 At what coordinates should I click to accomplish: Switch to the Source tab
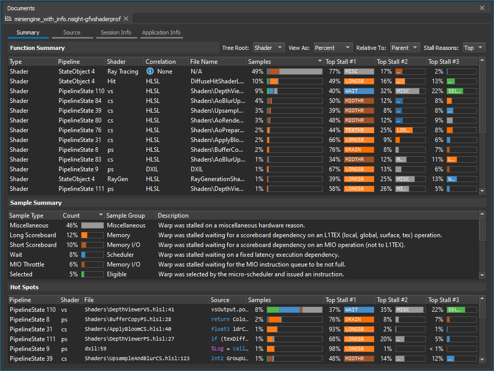pos(72,32)
